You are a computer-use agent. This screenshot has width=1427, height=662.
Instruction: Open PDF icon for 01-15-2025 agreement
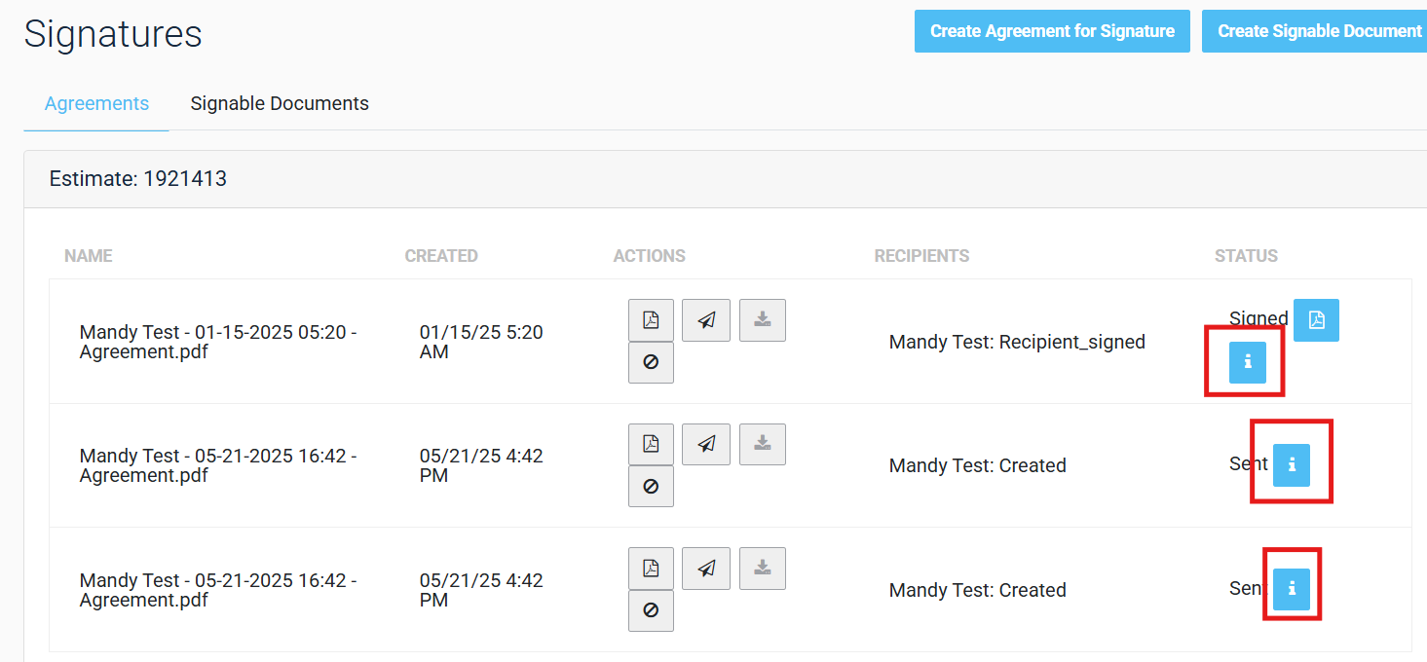651,320
